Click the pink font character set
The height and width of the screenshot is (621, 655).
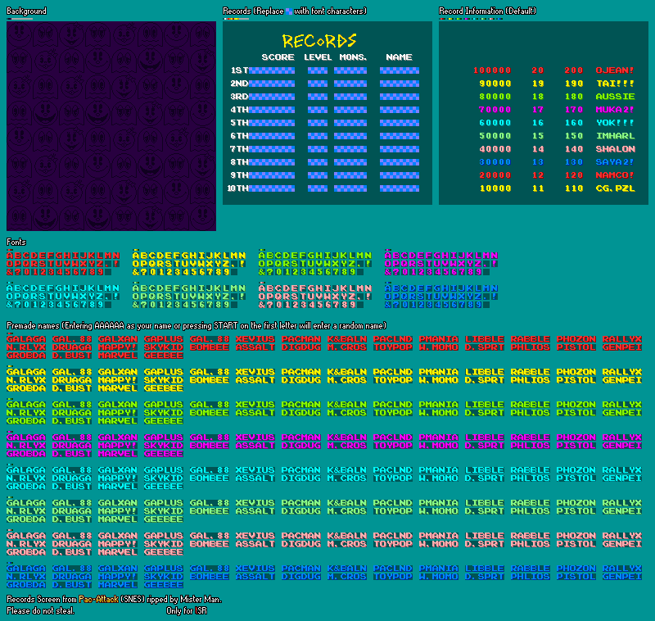point(315,297)
